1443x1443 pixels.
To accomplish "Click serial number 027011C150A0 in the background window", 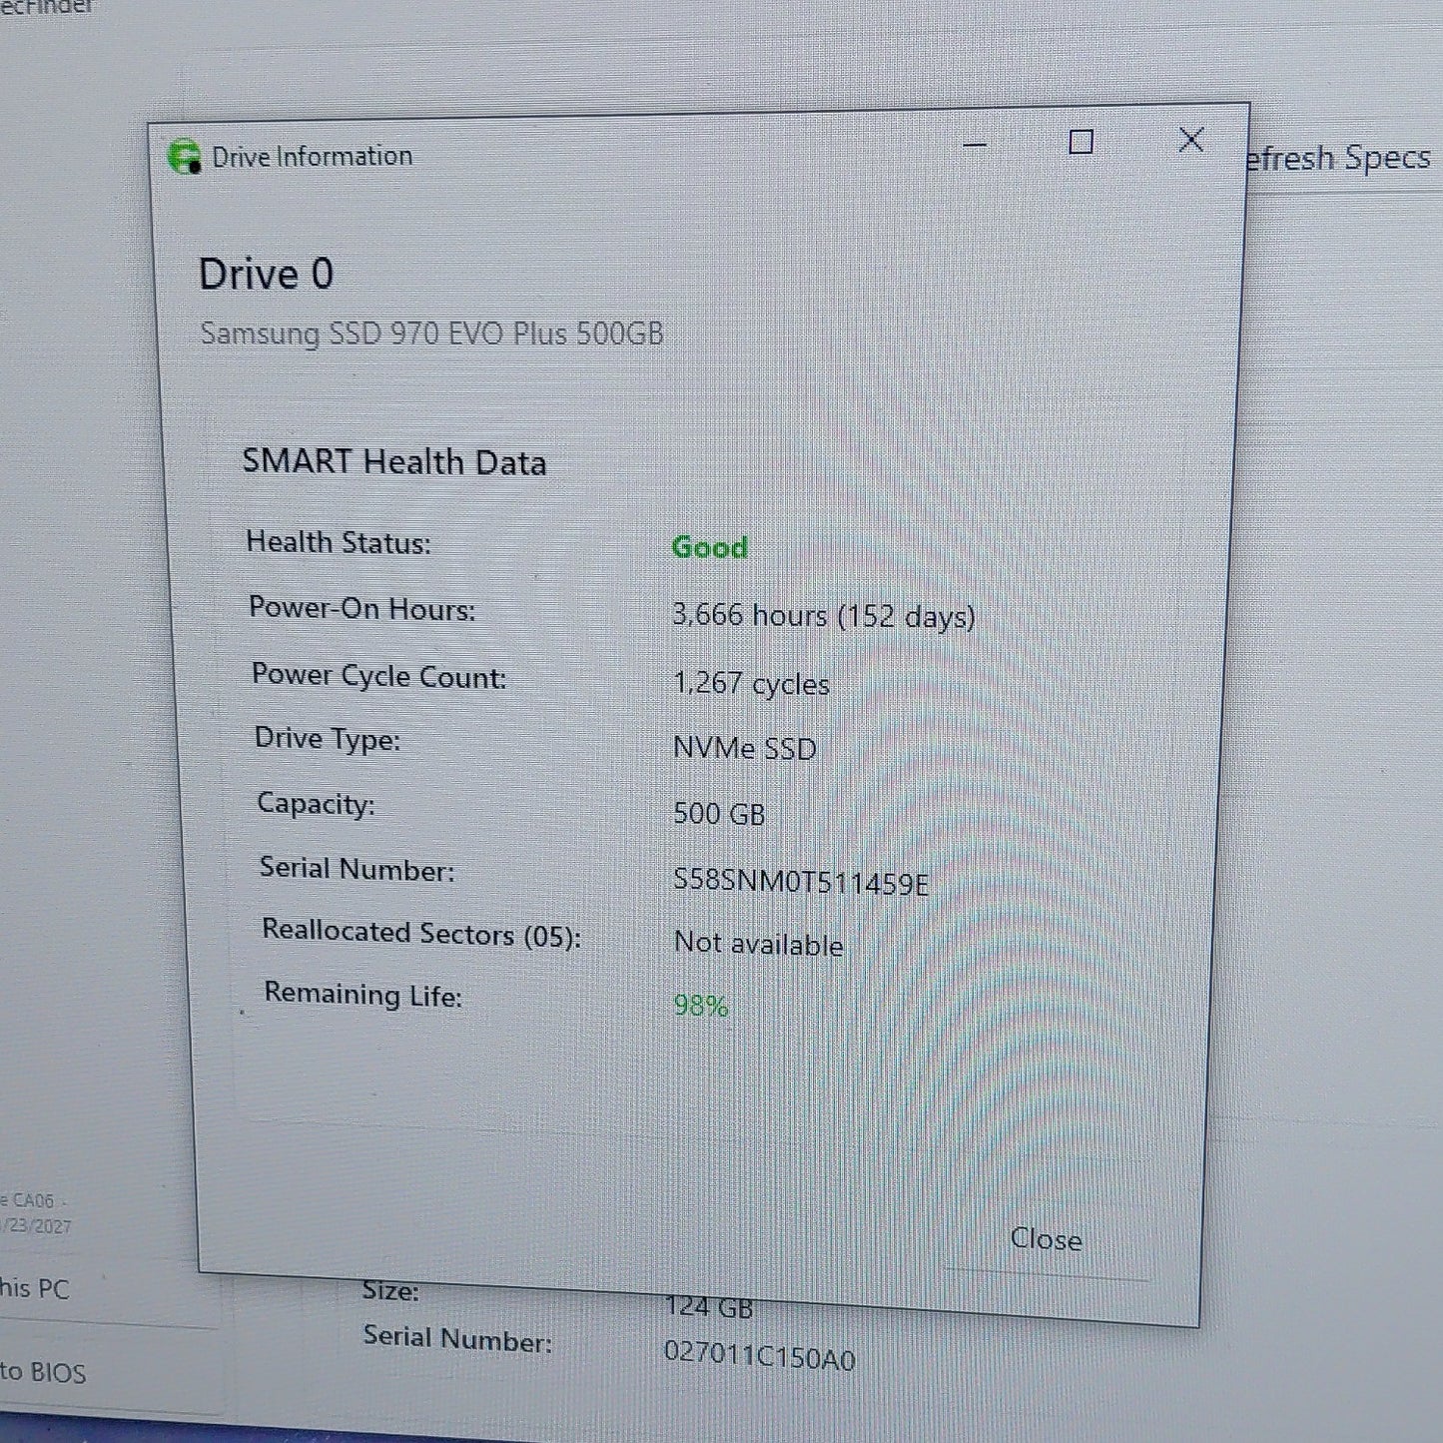I will 759,1356.
